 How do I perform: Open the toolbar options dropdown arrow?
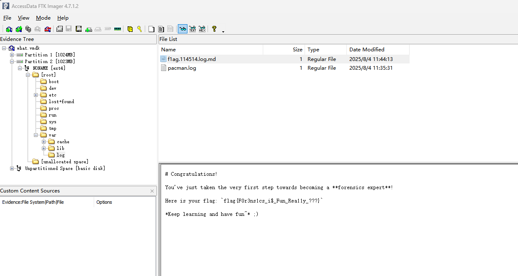(x=223, y=31)
